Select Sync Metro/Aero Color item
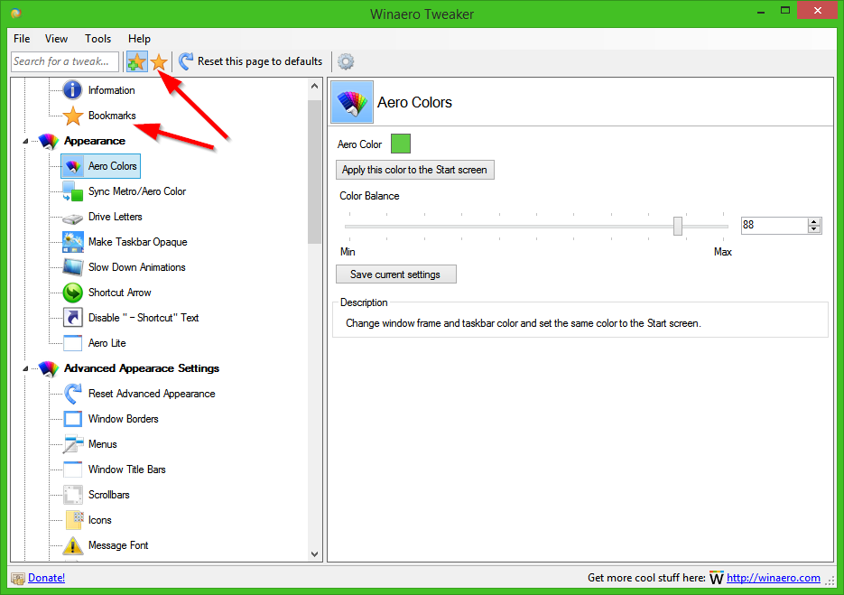This screenshot has height=595, width=844. [136, 191]
